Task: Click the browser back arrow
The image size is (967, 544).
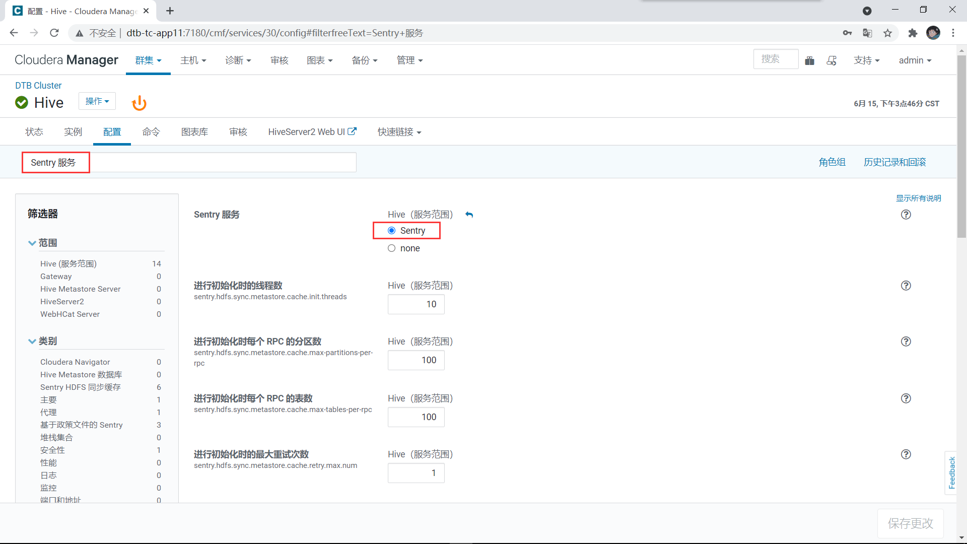Action: point(14,33)
